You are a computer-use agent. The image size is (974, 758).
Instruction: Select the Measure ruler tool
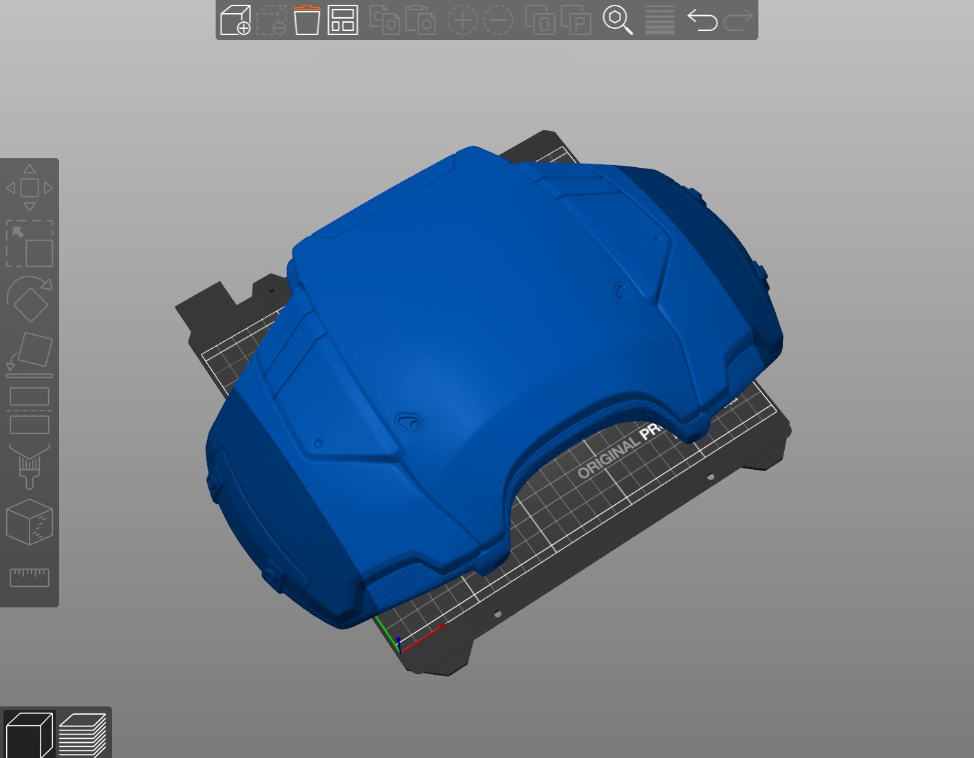coord(30,577)
